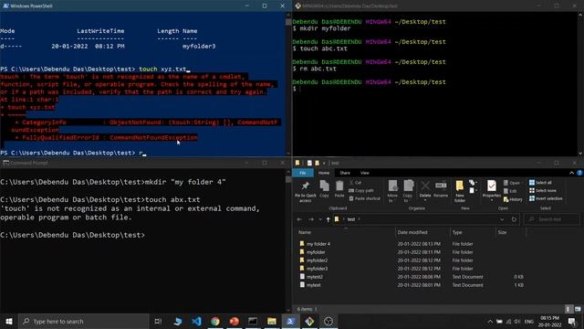Click Select all in ribbon

(540, 183)
